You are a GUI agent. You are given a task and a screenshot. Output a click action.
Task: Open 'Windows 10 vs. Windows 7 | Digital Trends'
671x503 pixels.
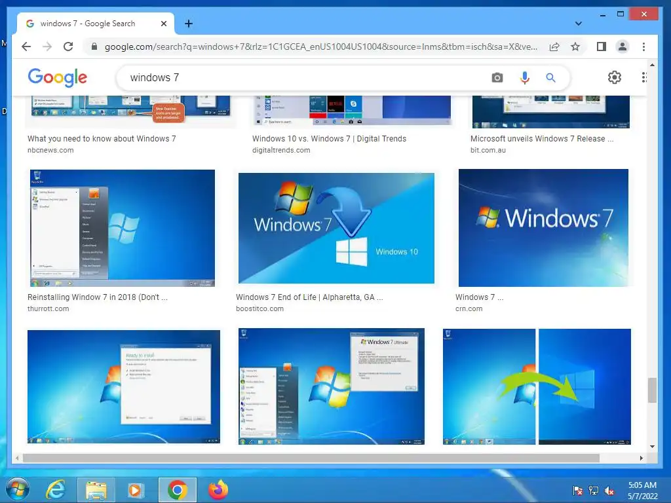point(329,139)
